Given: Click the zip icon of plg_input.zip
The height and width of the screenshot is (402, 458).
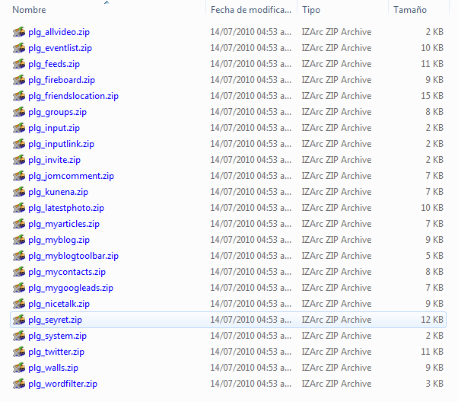Looking at the screenshot, I should 19,128.
